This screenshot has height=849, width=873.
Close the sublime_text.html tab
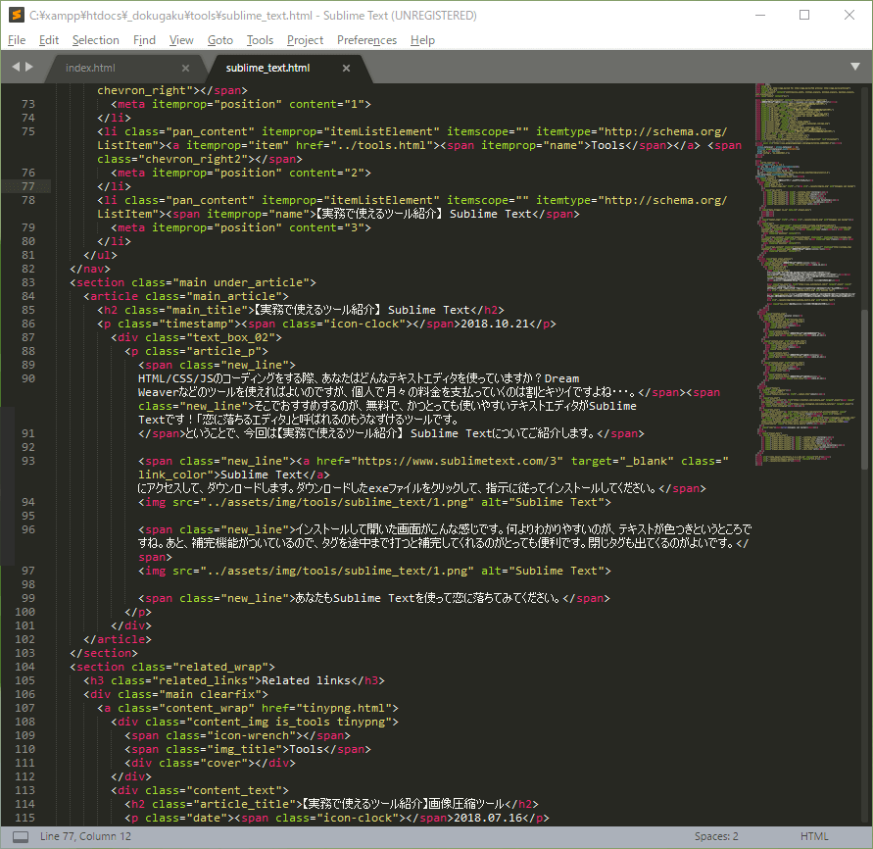click(x=346, y=68)
